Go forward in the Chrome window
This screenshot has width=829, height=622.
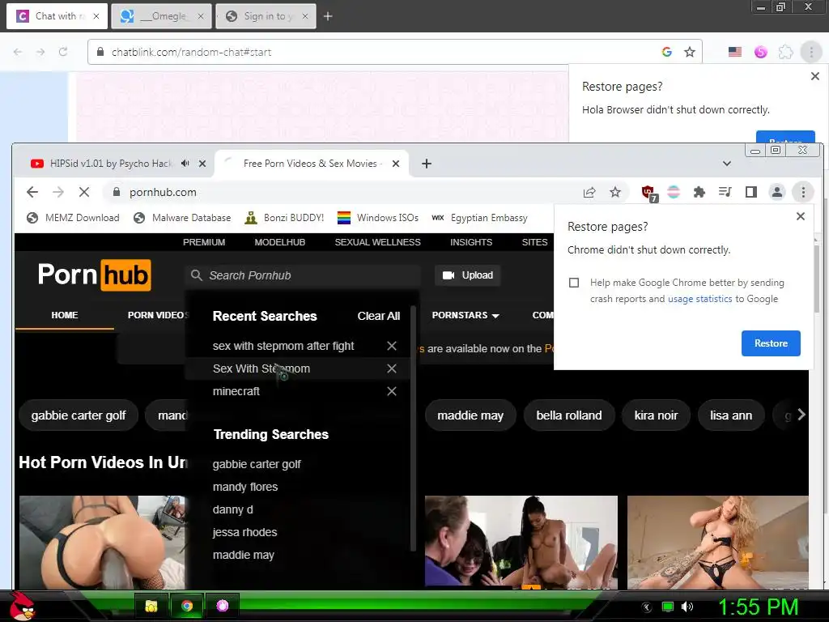pyautogui.click(x=58, y=192)
